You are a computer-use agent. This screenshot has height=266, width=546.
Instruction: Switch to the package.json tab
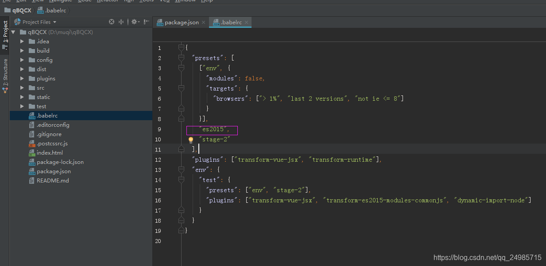[x=181, y=22]
